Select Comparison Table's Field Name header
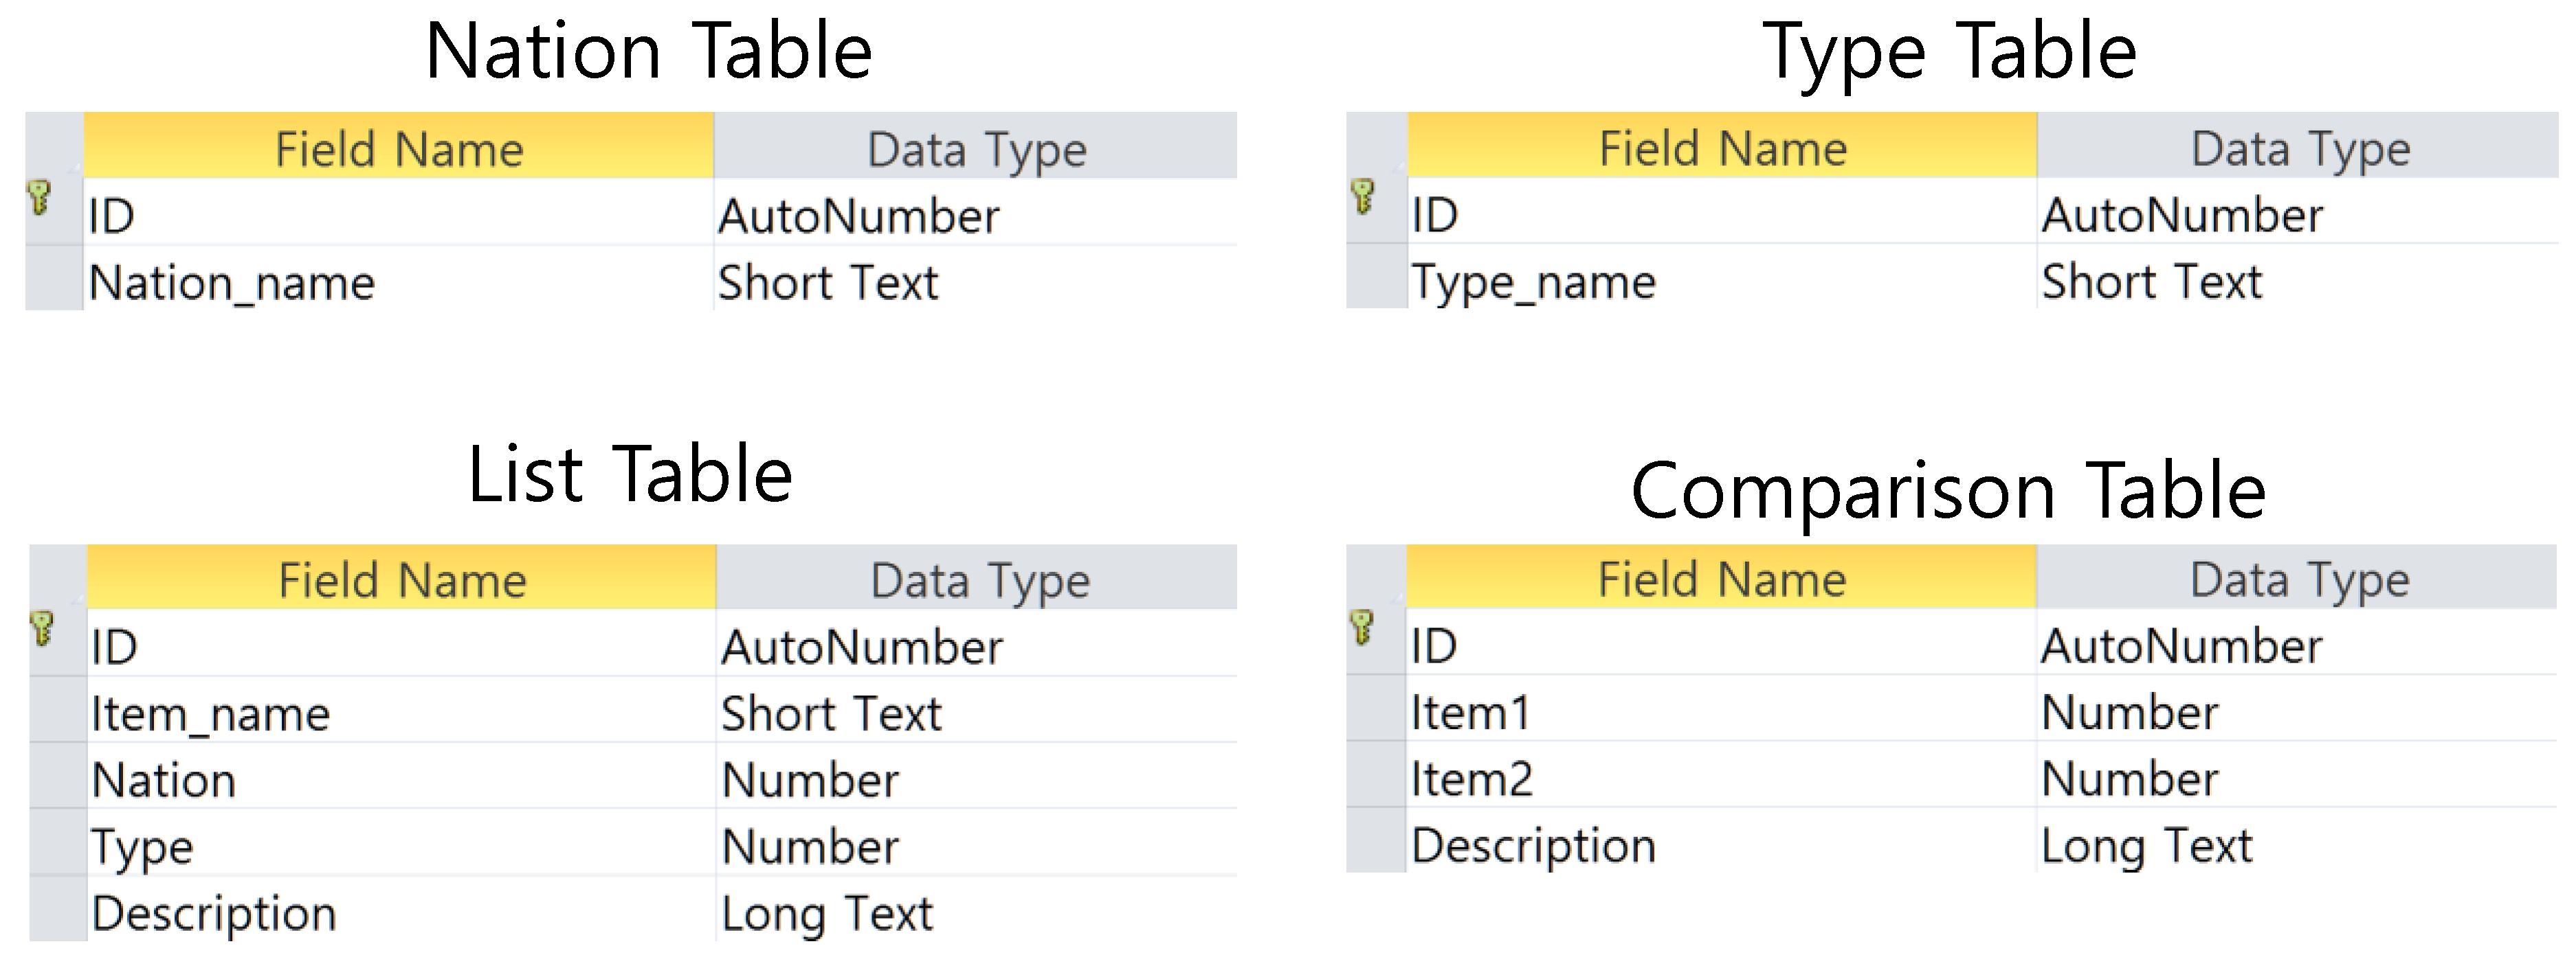This screenshot has width=2576, height=957. [1721, 577]
